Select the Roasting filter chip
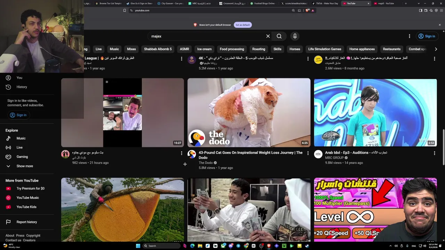The height and width of the screenshot is (250, 445). coord(259,49)
